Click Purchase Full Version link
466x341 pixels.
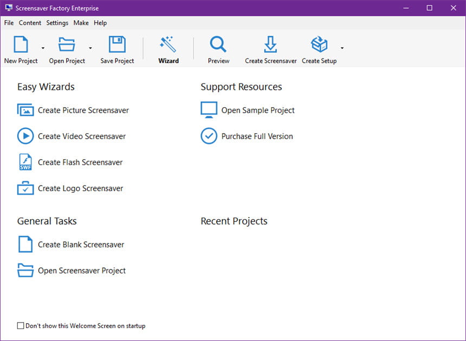[257, 136]
